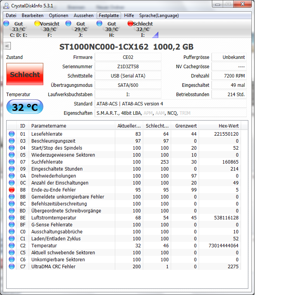Click the Schnittstelle field USB (Serial ATA)
298x295 pixels.
tap(128, 76)
